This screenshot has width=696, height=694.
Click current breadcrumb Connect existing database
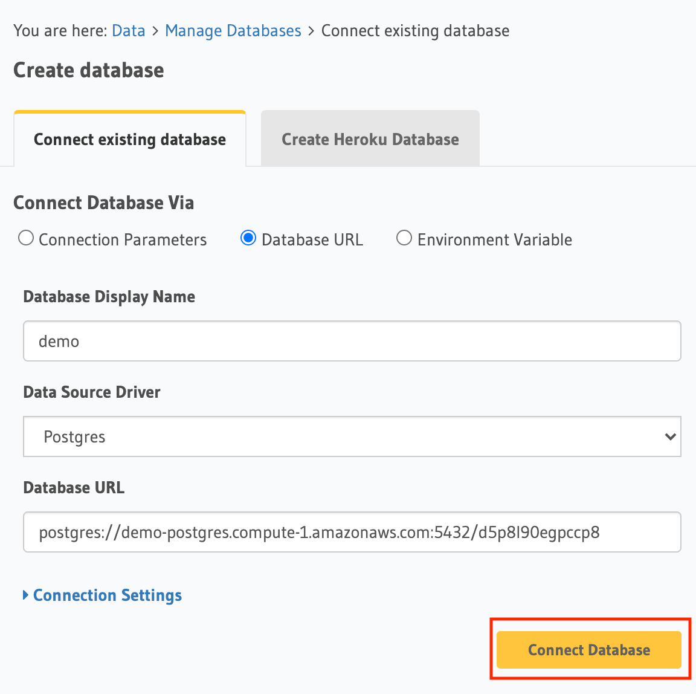(x=415, y=31)
